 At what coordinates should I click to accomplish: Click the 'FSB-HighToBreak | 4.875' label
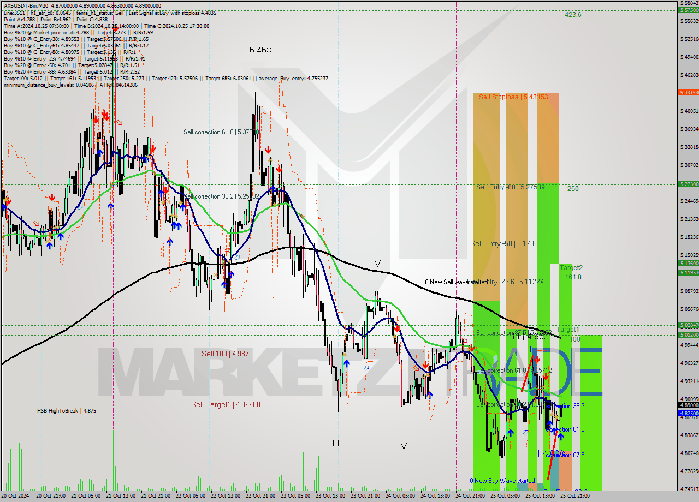(x=67, y=410)
